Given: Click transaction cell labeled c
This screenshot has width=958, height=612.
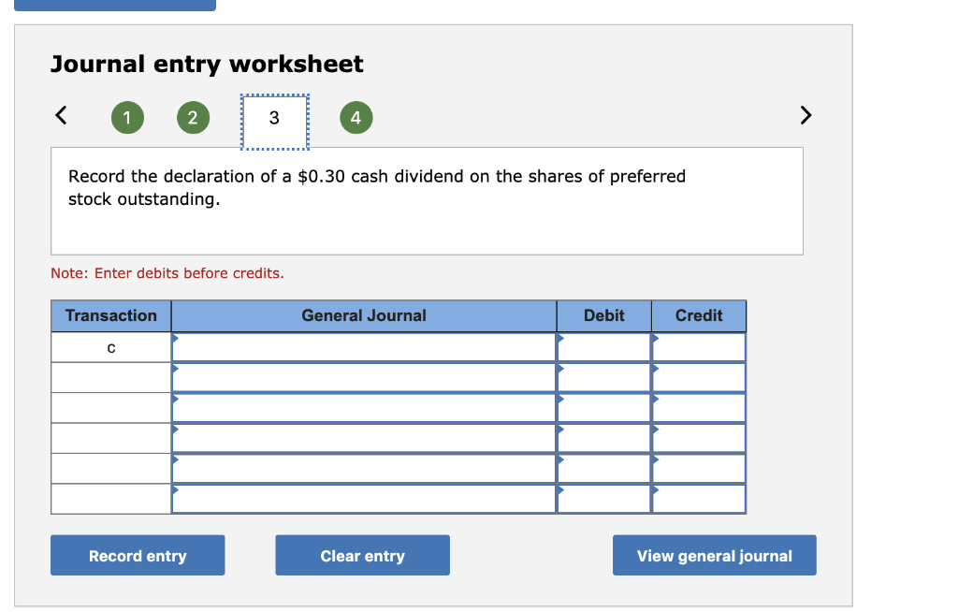Looking at the screenshot, I should pos(111,347).
